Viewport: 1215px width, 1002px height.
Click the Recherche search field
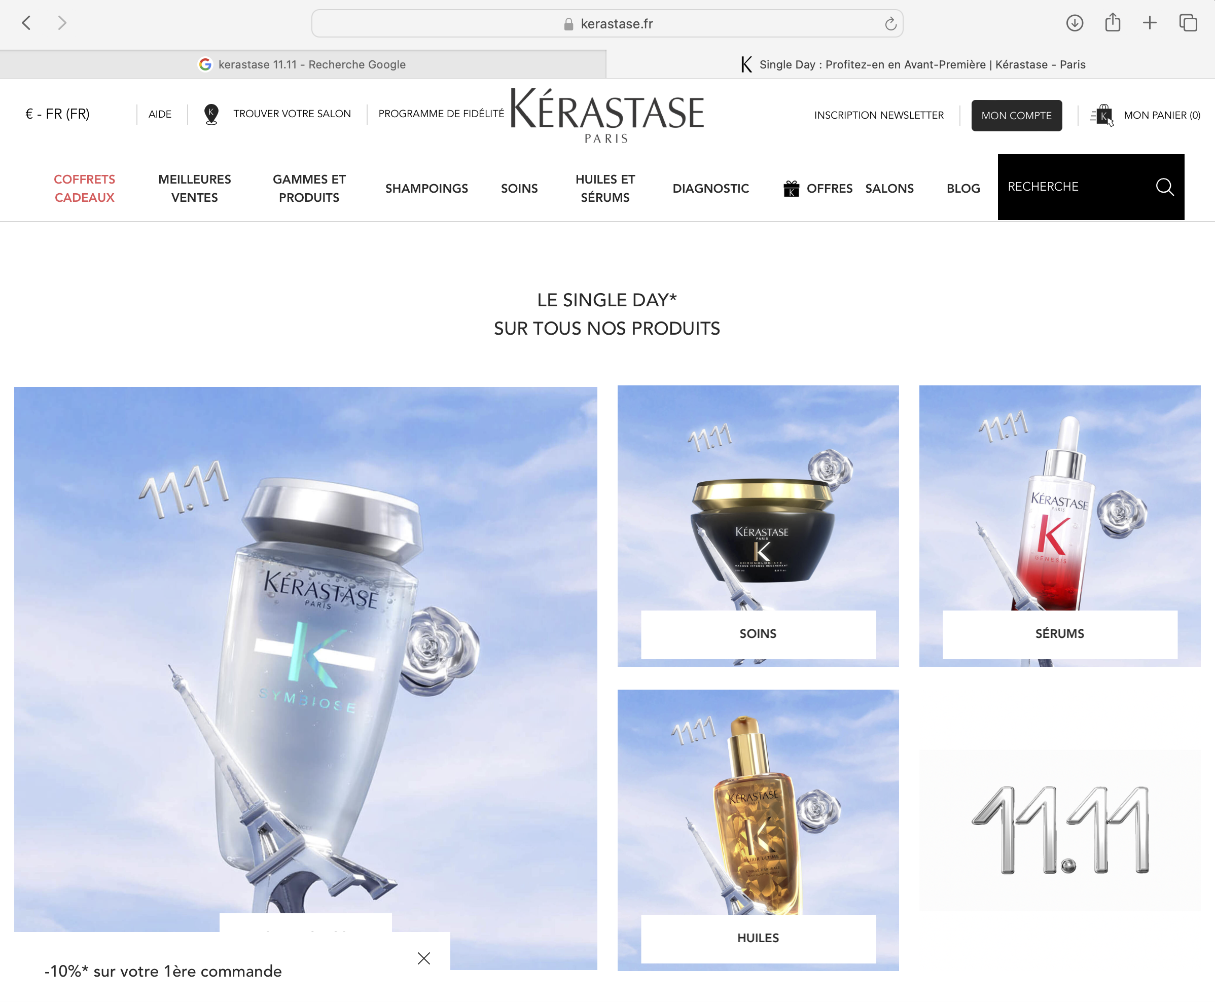pos(1074,187)
